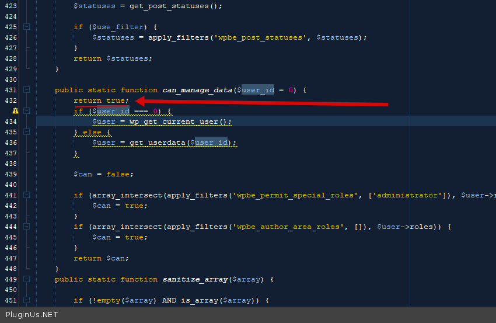The height and width of the screenshot is (323, 496).
Task: Click the can_manage_data function name
Action: click(x=197, y=90)
